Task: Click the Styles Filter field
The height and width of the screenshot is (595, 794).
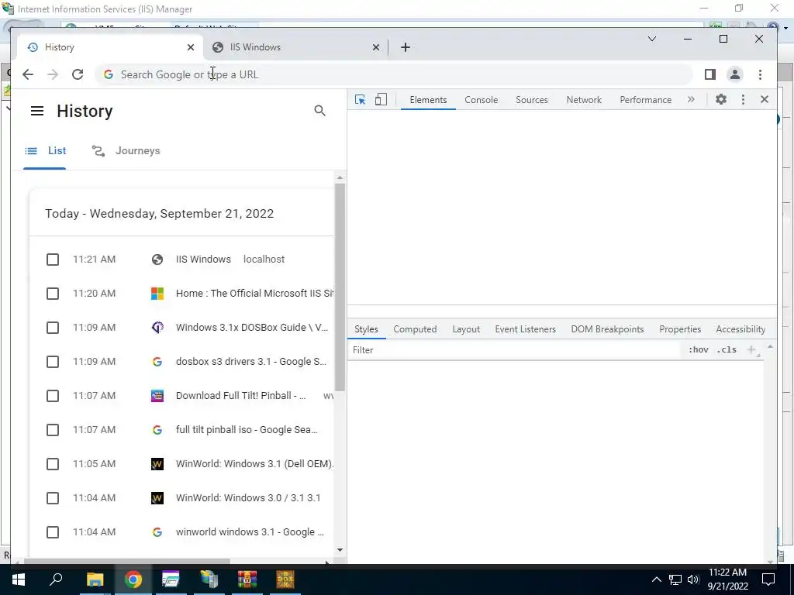Action: click(514, 349)
